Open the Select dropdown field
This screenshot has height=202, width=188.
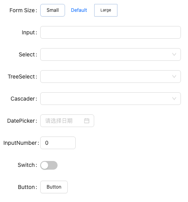coord(110,54)
